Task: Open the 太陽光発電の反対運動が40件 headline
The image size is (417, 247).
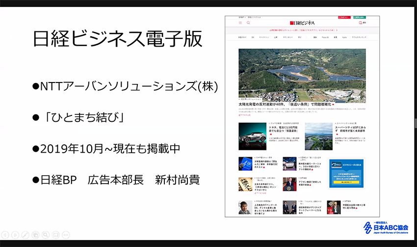Action: click(x=285, y=104)
